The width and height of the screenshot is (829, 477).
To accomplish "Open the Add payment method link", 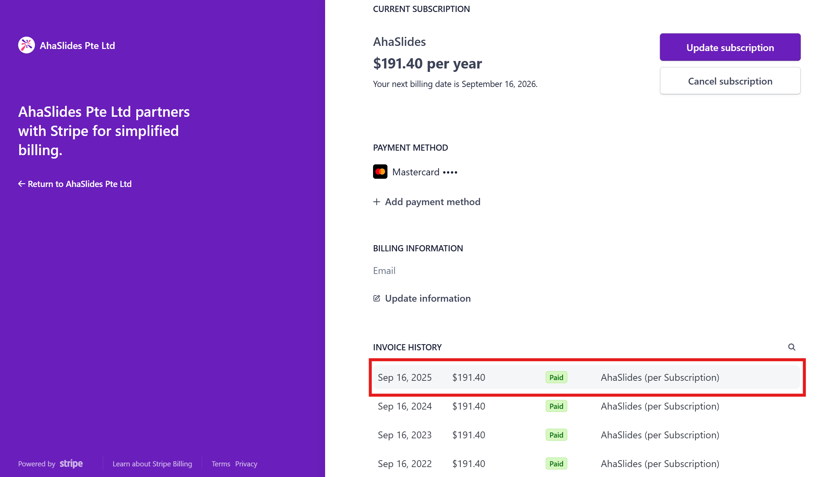I will [432, 202].
